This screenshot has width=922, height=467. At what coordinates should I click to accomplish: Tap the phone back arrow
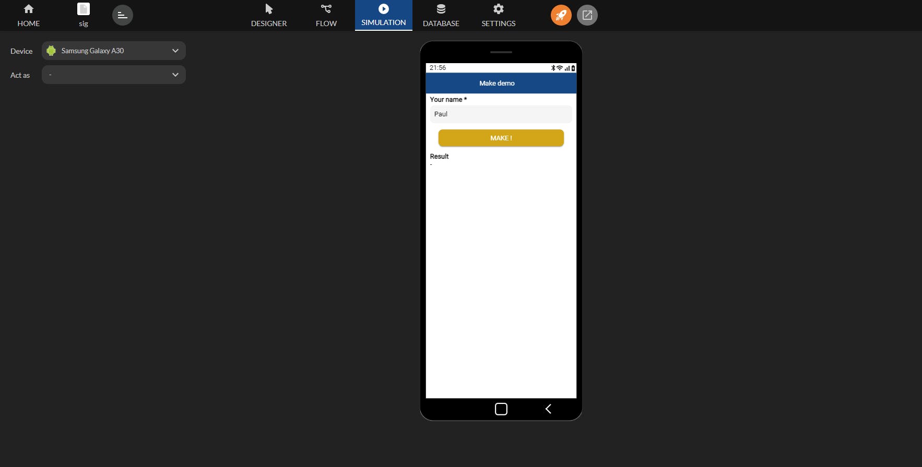[x=548, y=409]
